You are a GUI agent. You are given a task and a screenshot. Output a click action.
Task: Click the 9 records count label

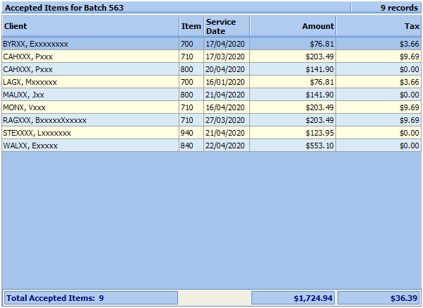coord(399,8)
